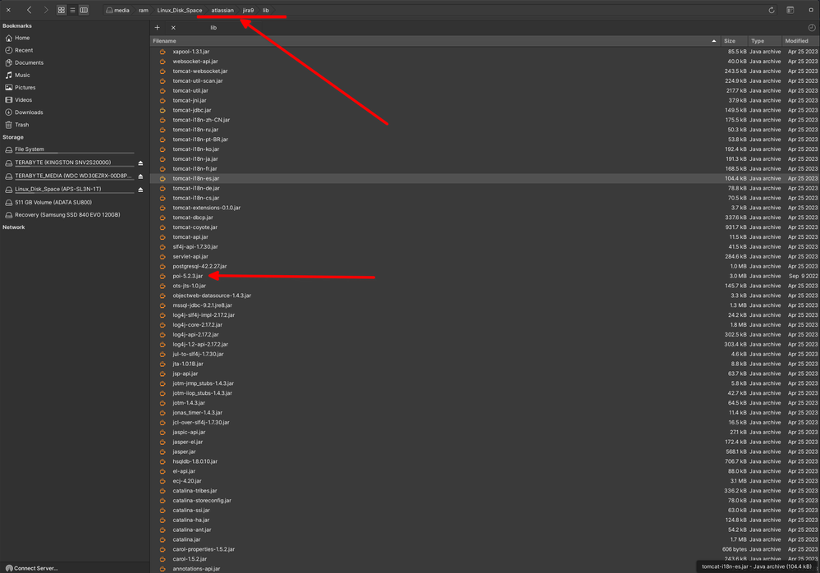
Task: Click lib breadcrumb in path bar
Action: pos(266,10)
